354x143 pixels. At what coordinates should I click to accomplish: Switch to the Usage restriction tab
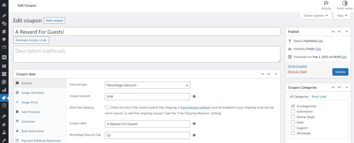coord(33,93)
